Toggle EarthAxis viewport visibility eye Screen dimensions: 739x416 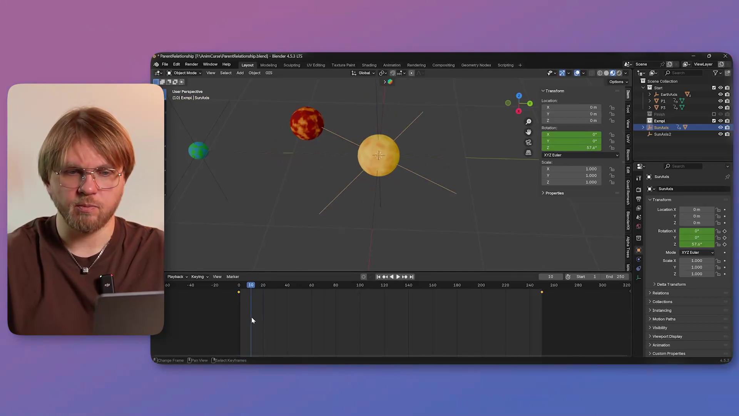(721, 94)
